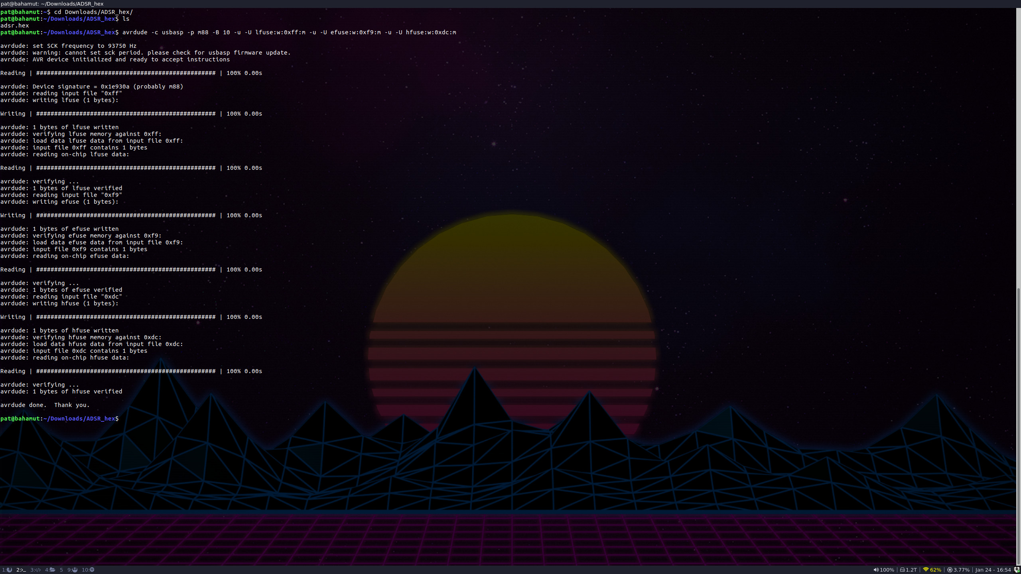1021x574 pixels.
Task: Click the 62% WiFi strength text
Action: 936,570
